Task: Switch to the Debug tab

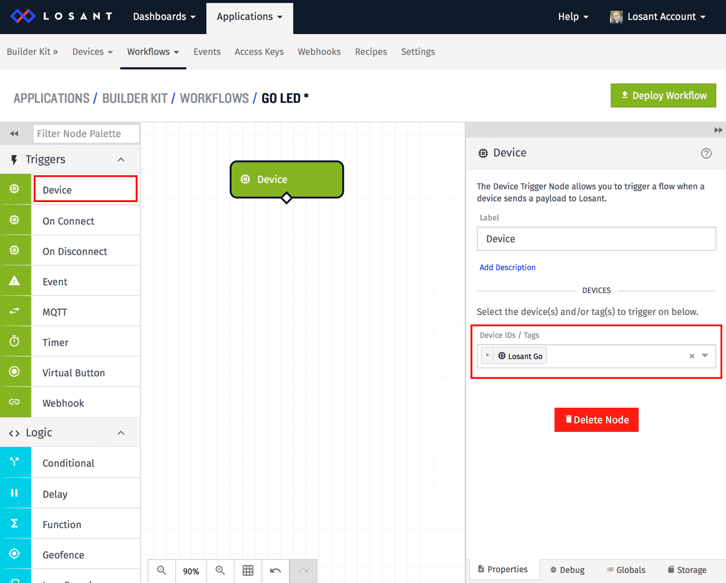Action: point(567,570)
